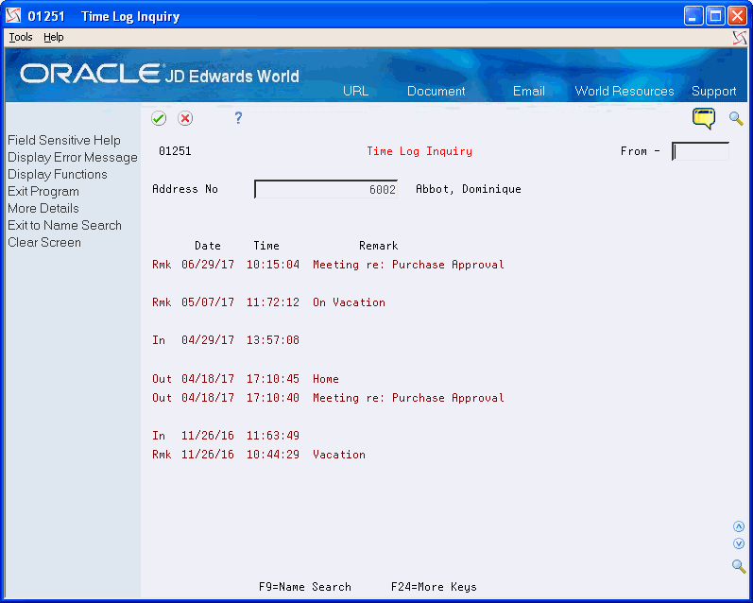This screenshot has height=603, width=753.
Task: Choose Clear Screen
Action: click(44, 242)
